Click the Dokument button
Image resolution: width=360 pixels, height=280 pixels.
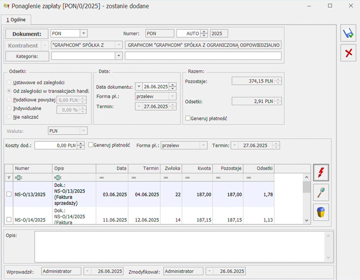27,34
